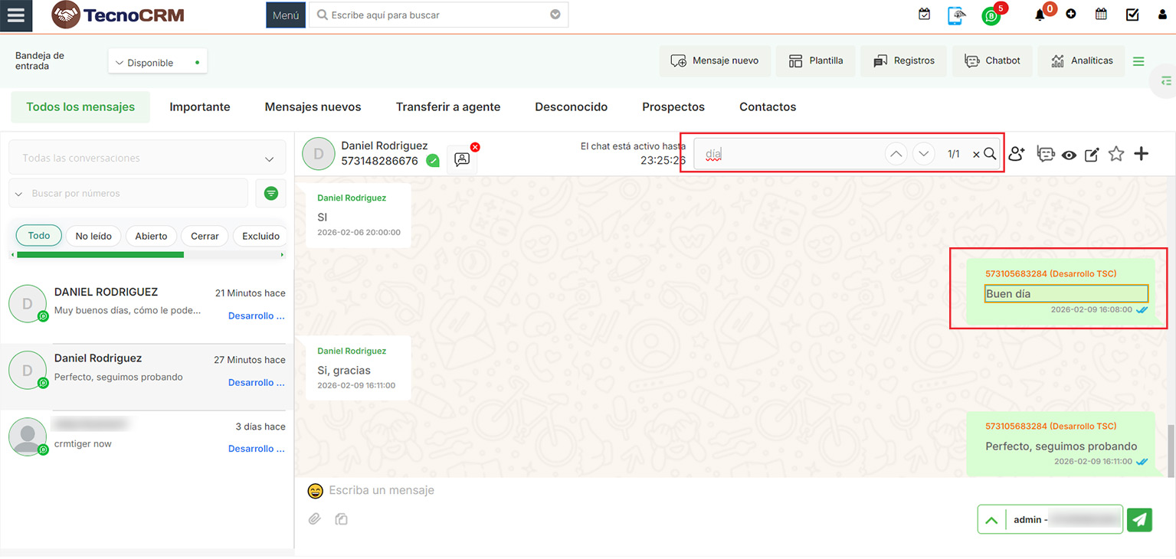Open the calendar icon in top bar
This screenshot has height=559, width=1176.
click(1101, 15)
